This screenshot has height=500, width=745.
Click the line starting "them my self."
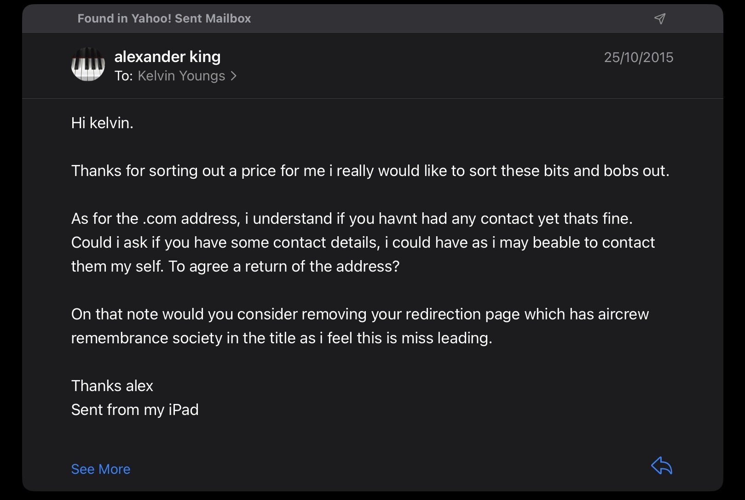(235, 266)
